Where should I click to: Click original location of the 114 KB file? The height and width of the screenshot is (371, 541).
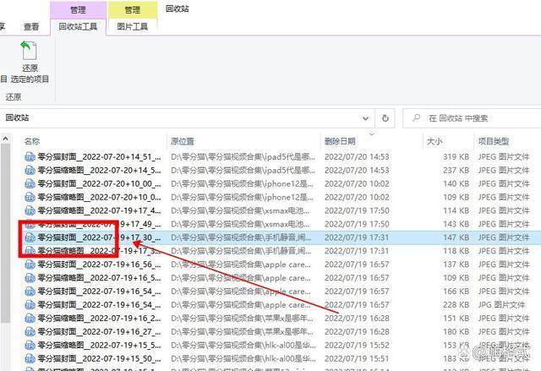[x=240, y=210]
